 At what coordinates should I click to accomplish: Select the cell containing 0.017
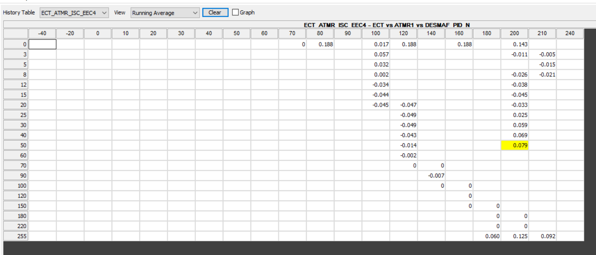(376, 44)
